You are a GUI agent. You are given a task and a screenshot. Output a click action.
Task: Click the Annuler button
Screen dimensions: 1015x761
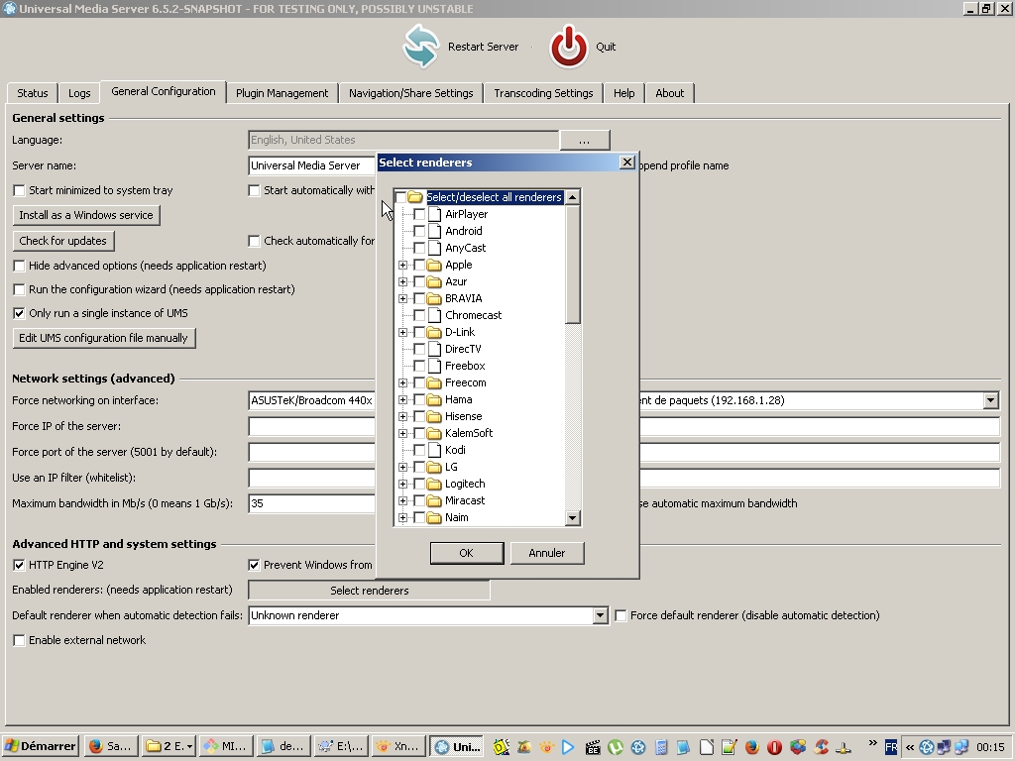point(547,553)
